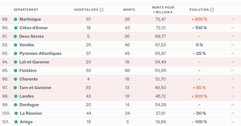Select the Charente row
The image size is (241, 126).
point(121,79)
